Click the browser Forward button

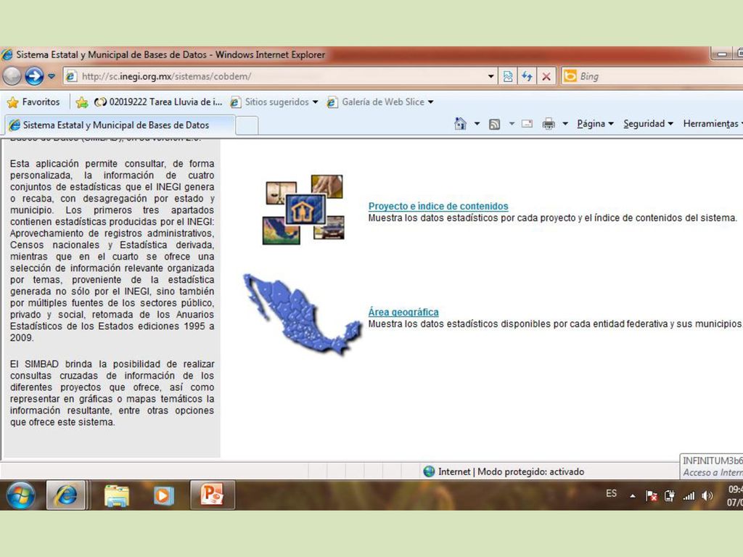click(x=34, y=75)
